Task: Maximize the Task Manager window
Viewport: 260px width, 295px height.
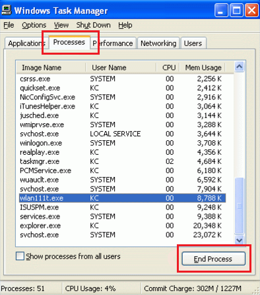Action: point(236,10)
